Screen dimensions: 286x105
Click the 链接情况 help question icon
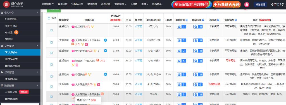tap(236, 20)
